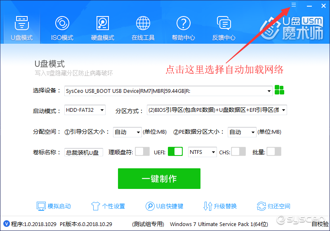Image resolution: width=330 pixels, height=231 pixels.
Task: Click U启快捷键 magnifier icon
Action: point(150,206)
